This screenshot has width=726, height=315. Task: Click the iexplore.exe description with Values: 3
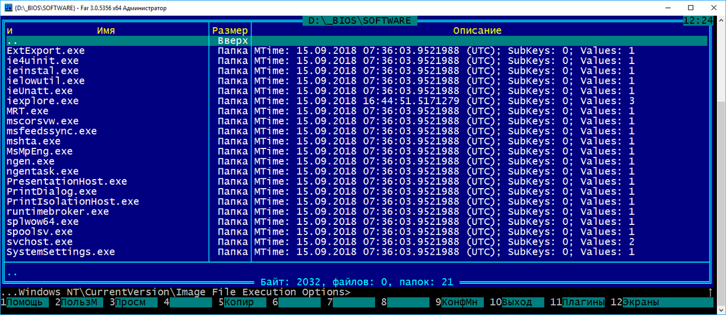[x=444, y=101]
